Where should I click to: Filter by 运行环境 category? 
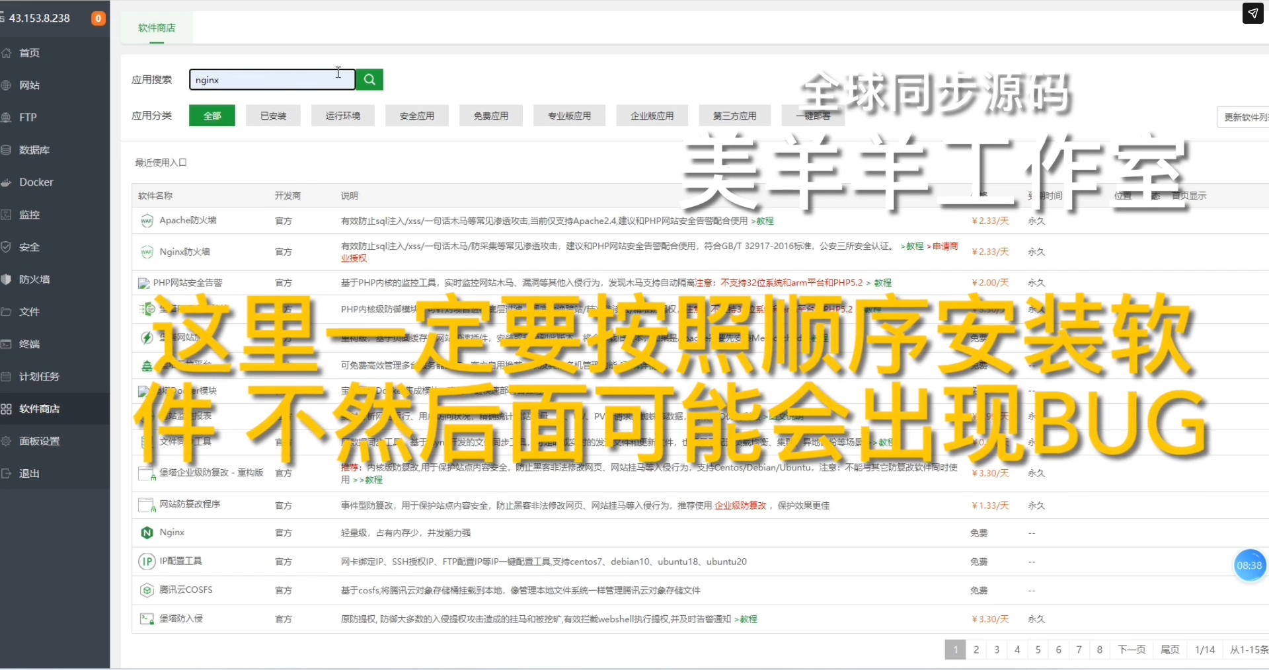point(342,116)
